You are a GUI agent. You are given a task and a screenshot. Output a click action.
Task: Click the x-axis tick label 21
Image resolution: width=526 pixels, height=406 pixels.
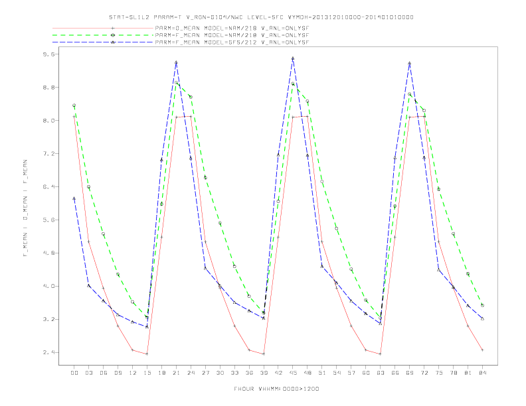point(176,373)
